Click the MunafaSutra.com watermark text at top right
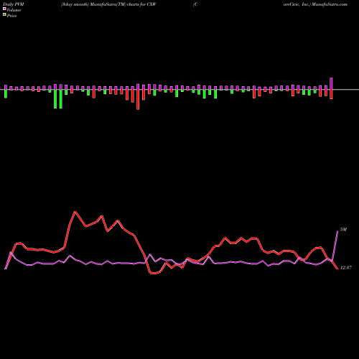Screen dimensions: 359x359 (x=330, y=4)
